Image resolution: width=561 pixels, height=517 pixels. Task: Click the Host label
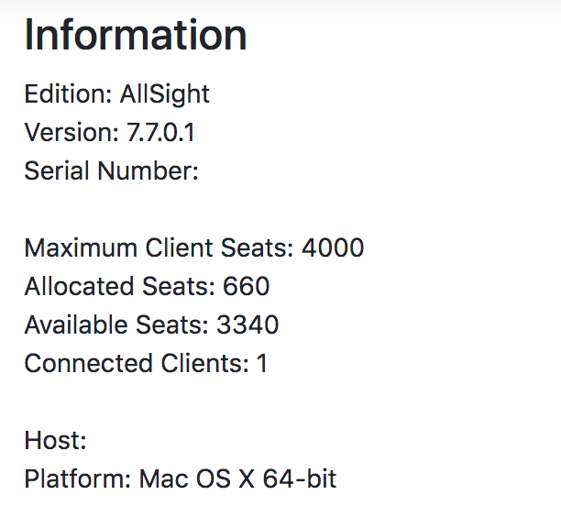coord(55,440)
